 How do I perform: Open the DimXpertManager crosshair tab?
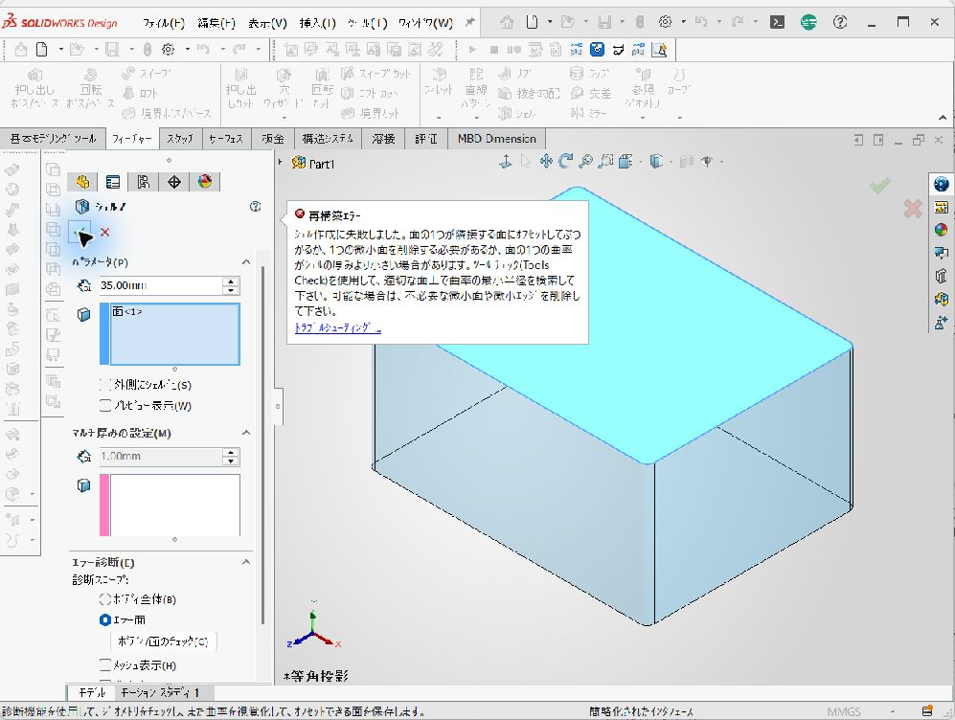point(174,182)
